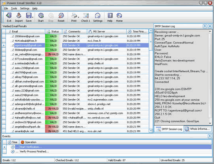Select row 80deep@gmail.com
The width and height of the screenshot is (214, 164).
(77, 50)
